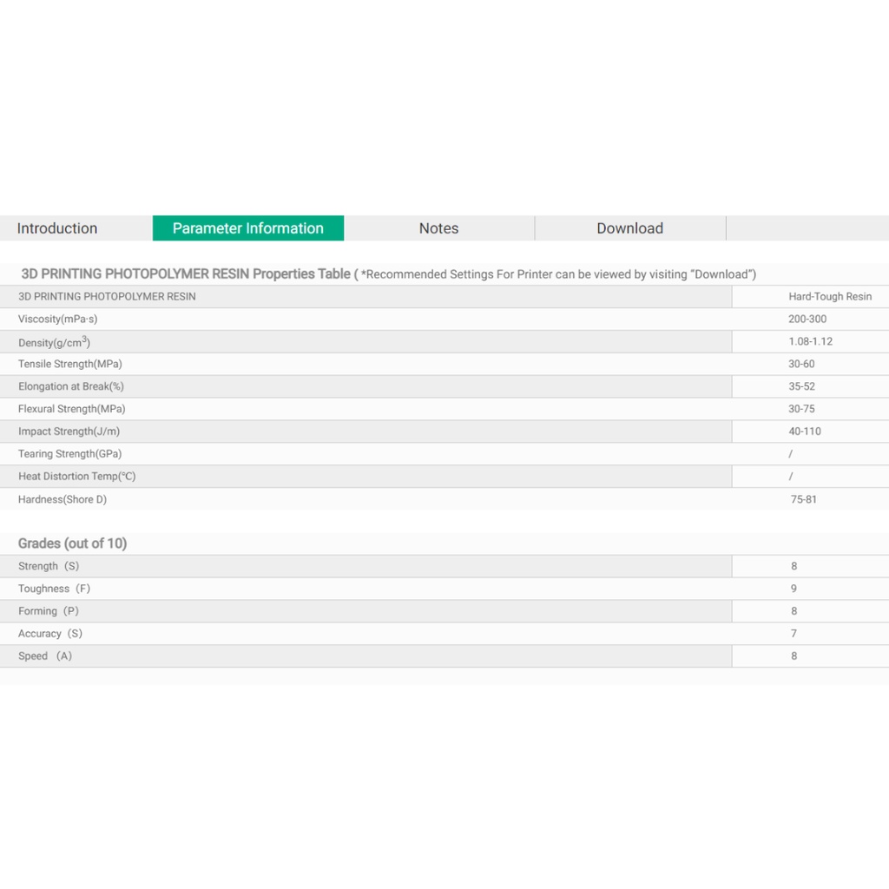
Task: Open the Introduction tab
Action: point(57,228)
